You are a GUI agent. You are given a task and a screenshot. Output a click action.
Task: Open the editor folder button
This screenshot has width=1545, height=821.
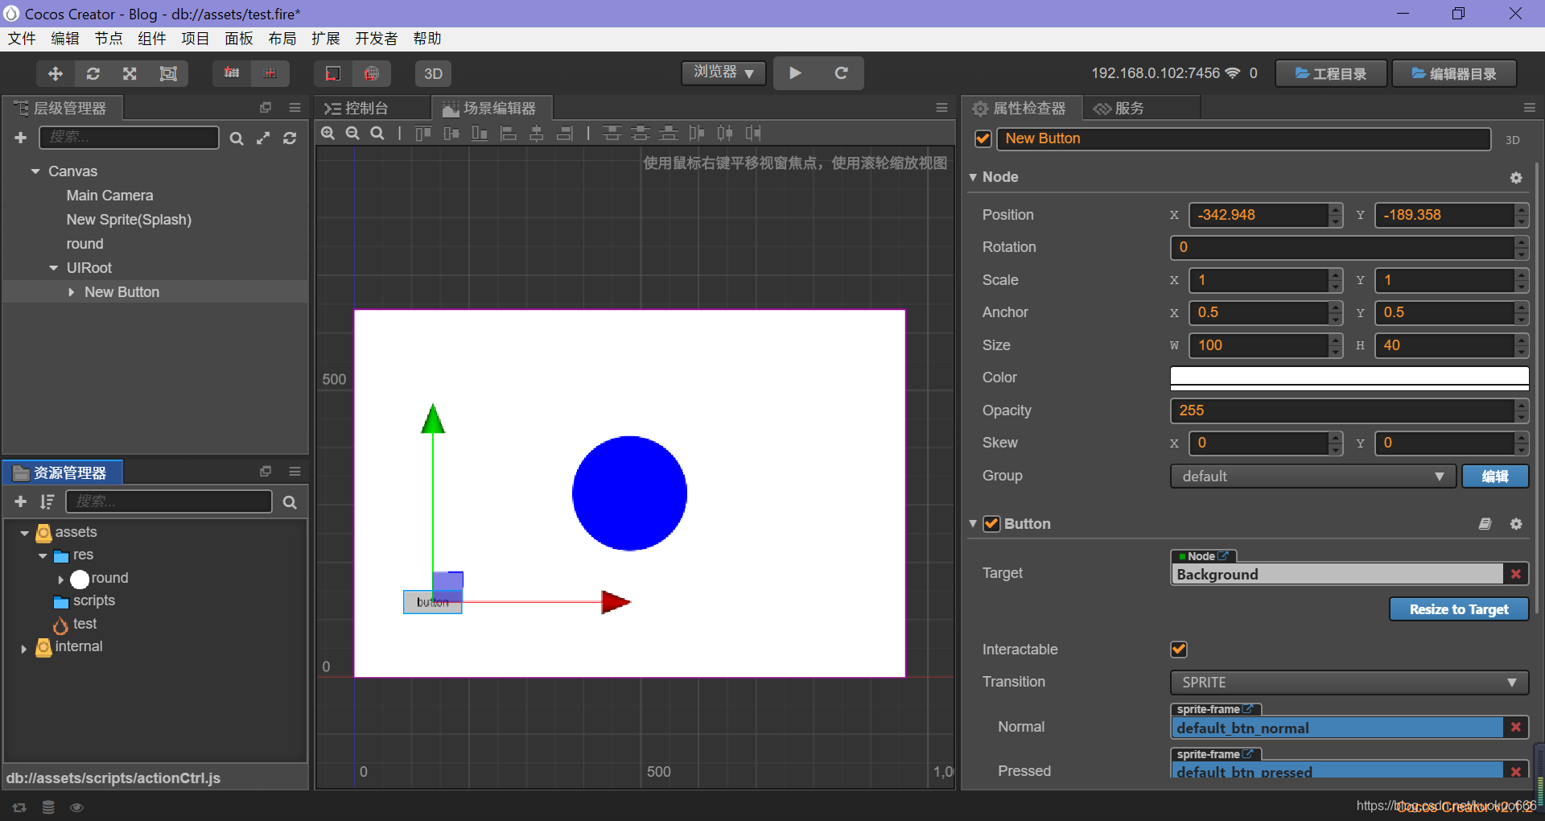point(1454,73)
